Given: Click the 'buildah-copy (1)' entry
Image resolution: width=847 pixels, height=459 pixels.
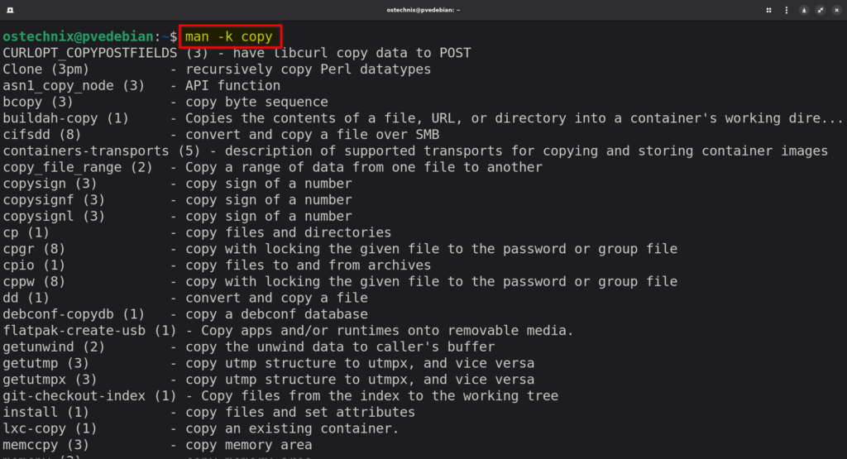Looking at the screenshot, I should (65, 118).
